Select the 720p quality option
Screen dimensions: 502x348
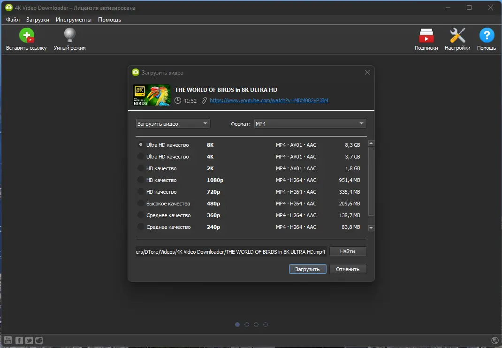pos(141,192)
